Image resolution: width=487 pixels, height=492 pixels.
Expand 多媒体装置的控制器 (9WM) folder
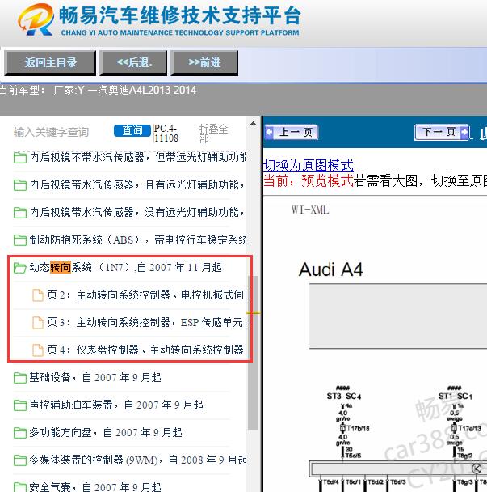click(x=138, y=460)
